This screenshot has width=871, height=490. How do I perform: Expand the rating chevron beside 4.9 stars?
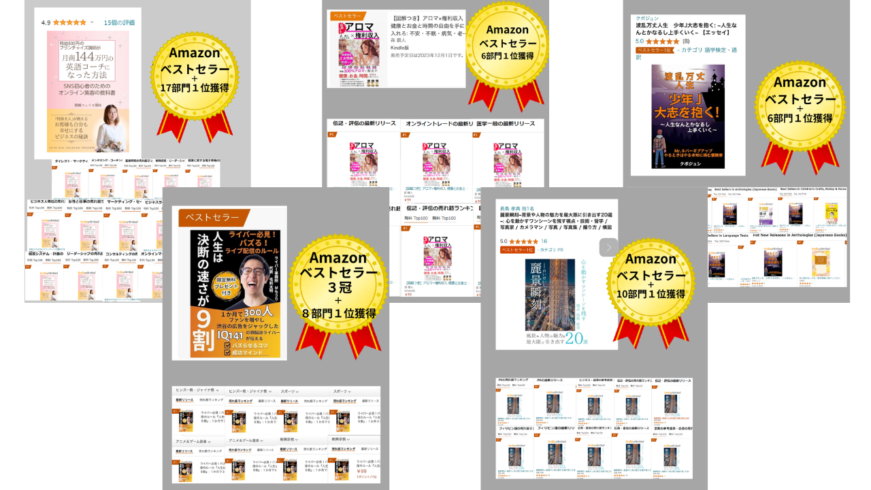[x=93, y=22]
